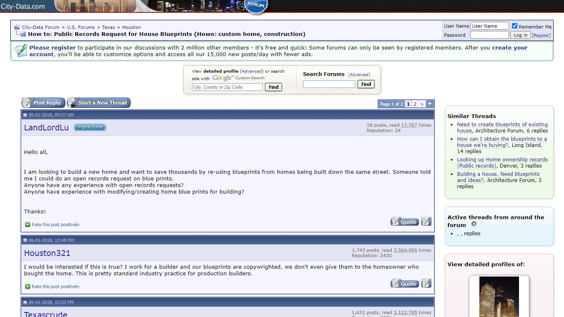Open the Texas breadcrumb link
Image resolution: width=564 pixels, height=317 pixels.
(x=109, y=27)
